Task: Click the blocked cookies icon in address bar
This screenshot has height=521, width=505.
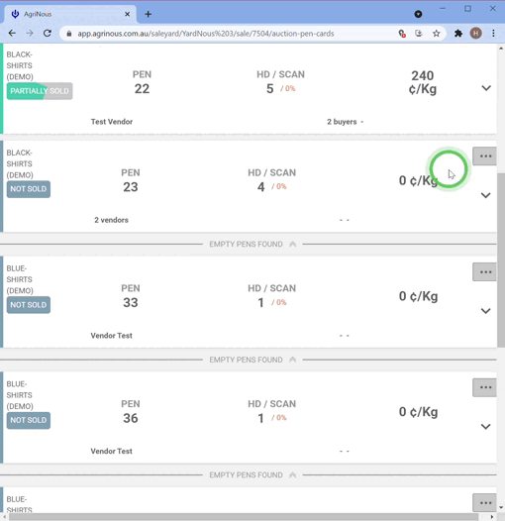Action: pos(402,34)
